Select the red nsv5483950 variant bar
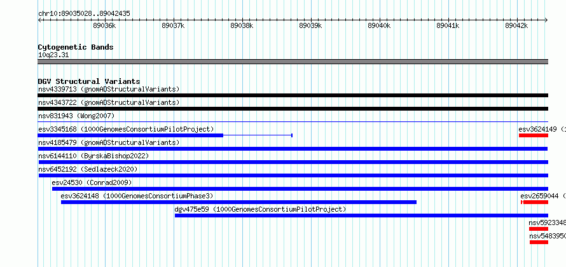 pyautogui.click(x=539, y=242)
